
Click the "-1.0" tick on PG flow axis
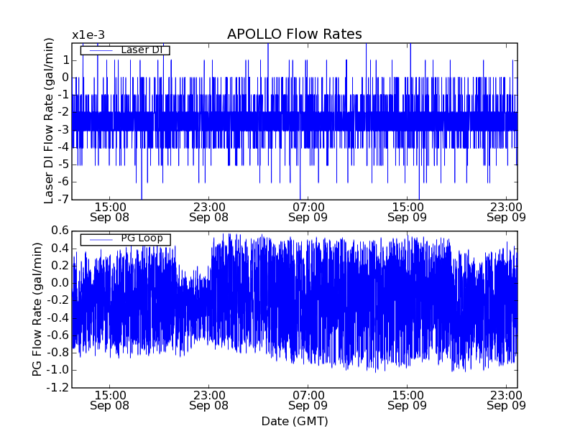tap(57, 370)
